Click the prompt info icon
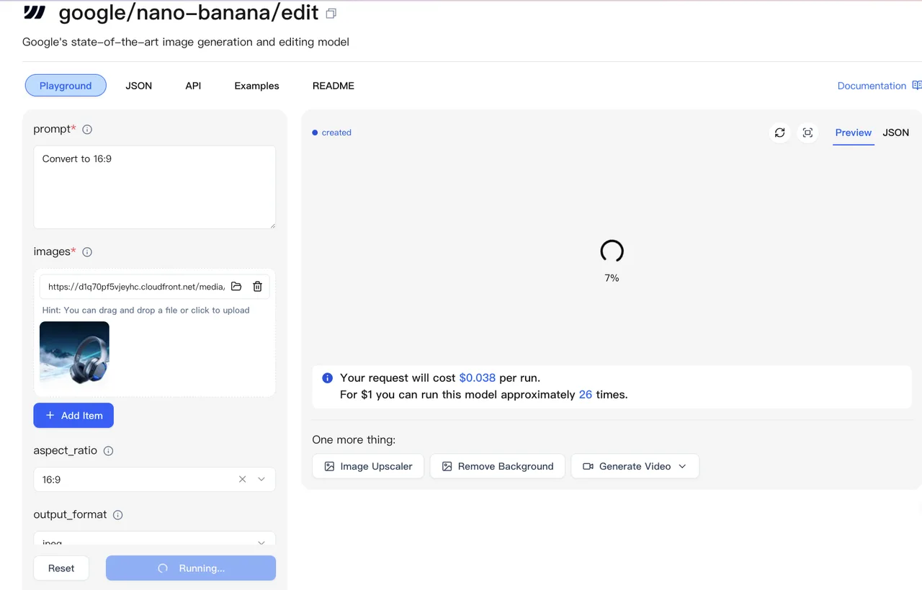This screenshot has width=922, height=590. 87,130
